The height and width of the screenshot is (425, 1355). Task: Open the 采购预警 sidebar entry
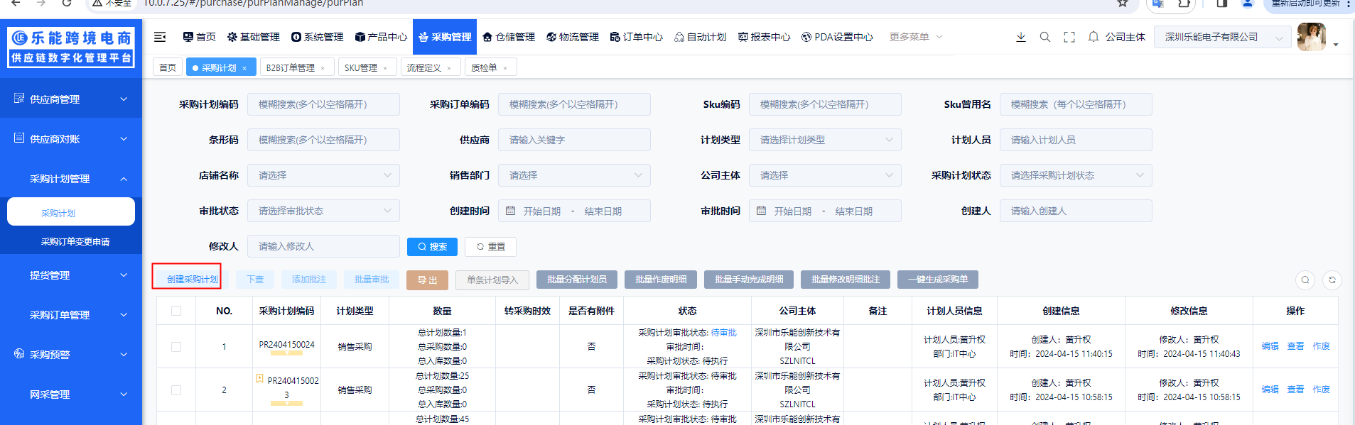[71, 354]
